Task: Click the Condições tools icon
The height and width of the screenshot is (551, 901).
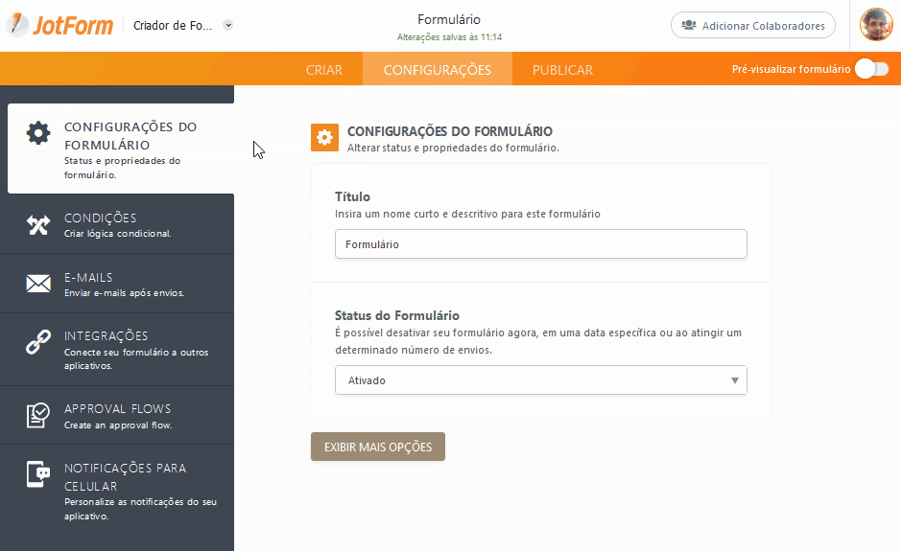Action: [38, 224]
